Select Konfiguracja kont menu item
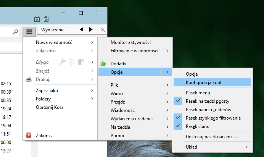The width and height of the screenshot is (264, 157). pos(203,82)
